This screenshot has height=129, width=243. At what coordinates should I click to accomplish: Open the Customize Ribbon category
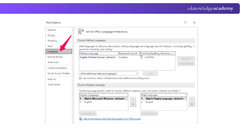[x=57, y=68]
